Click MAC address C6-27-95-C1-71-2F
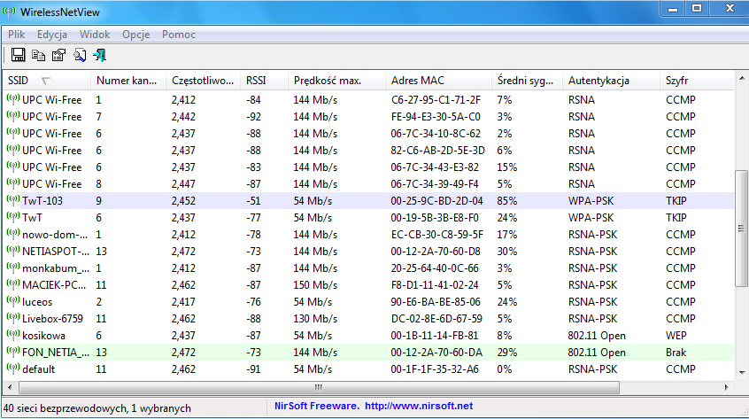Screen dimensions: 749x419 tap(436, 100)
